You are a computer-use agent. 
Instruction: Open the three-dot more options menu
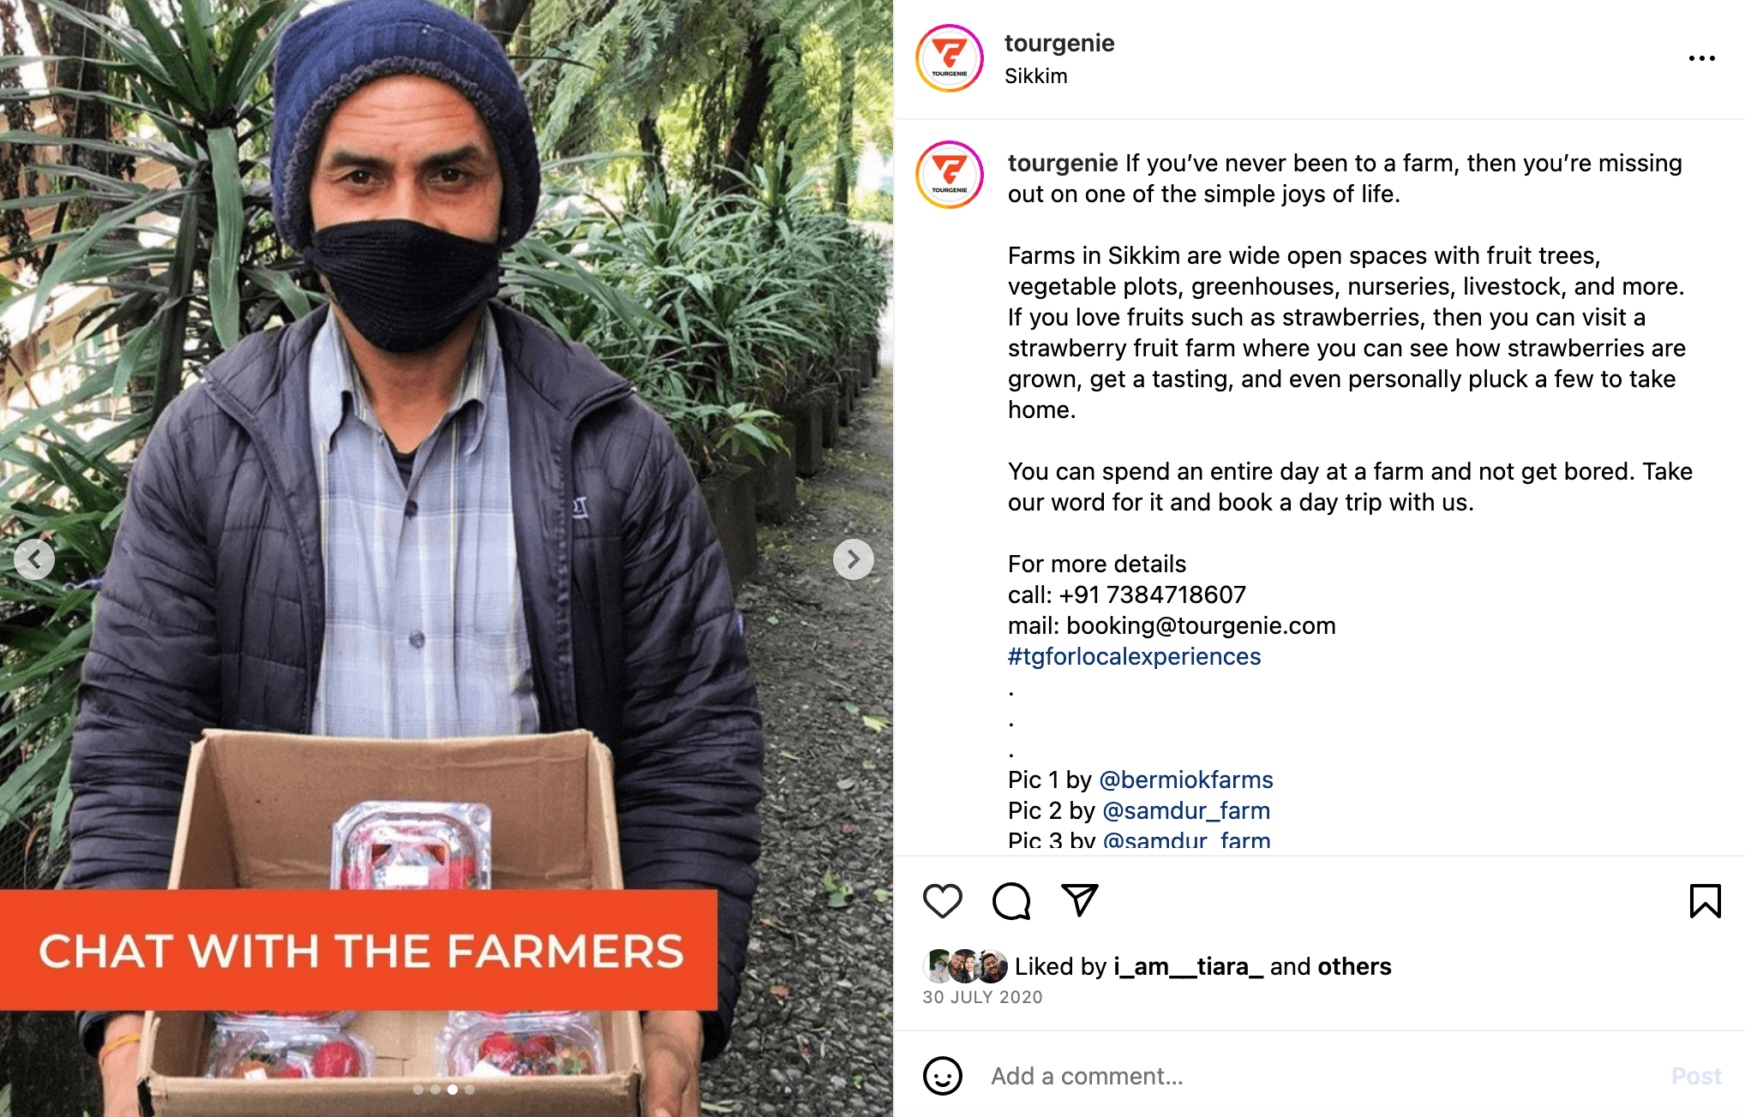coord(1701,58)
